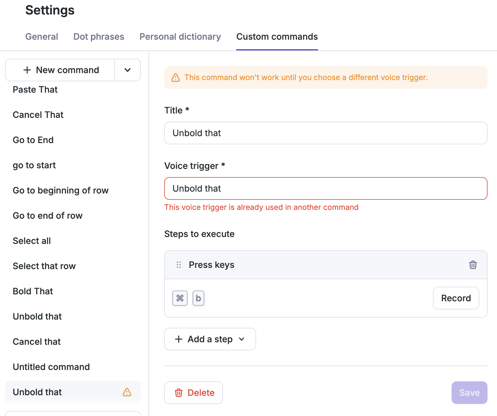Open the Dot phrases tab
The width and height of the screenshot is (497, 416).
[99, 37]
